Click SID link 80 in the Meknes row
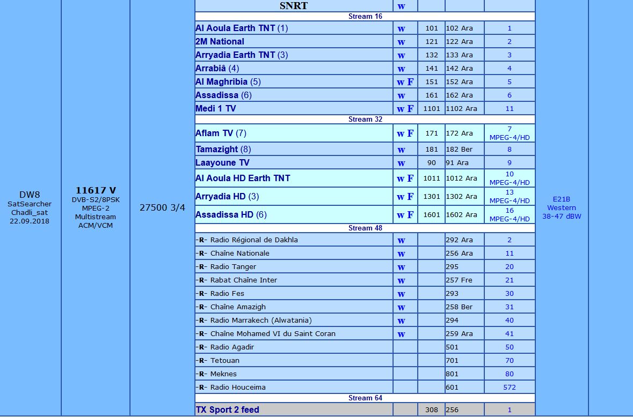 click(x=510, y=374)
